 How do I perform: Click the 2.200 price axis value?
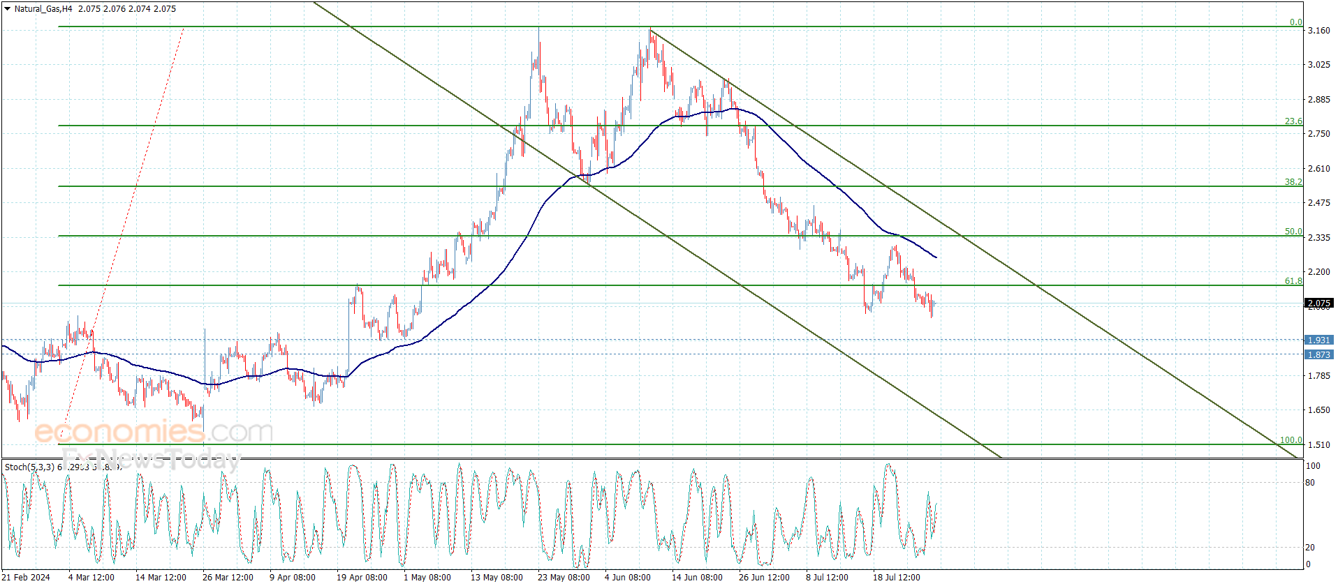(x=1318, y=272)
